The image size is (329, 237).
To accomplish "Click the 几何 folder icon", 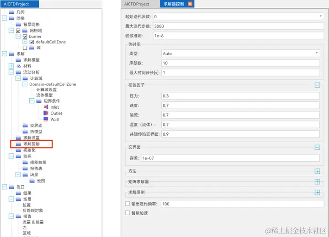I will [11, 12].
